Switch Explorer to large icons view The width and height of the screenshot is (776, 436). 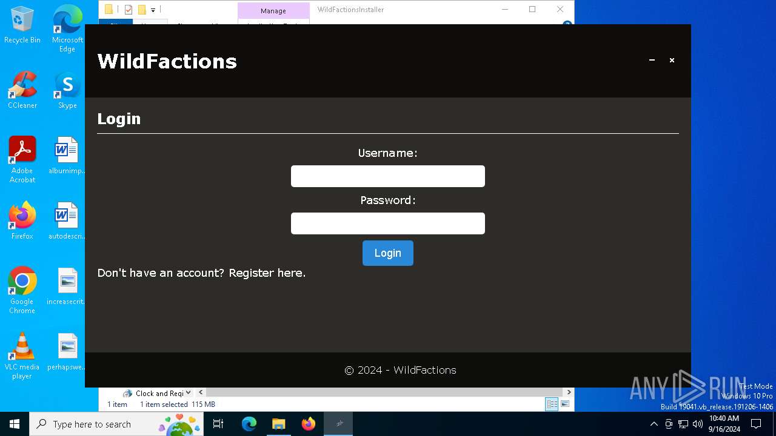[565, 405]
